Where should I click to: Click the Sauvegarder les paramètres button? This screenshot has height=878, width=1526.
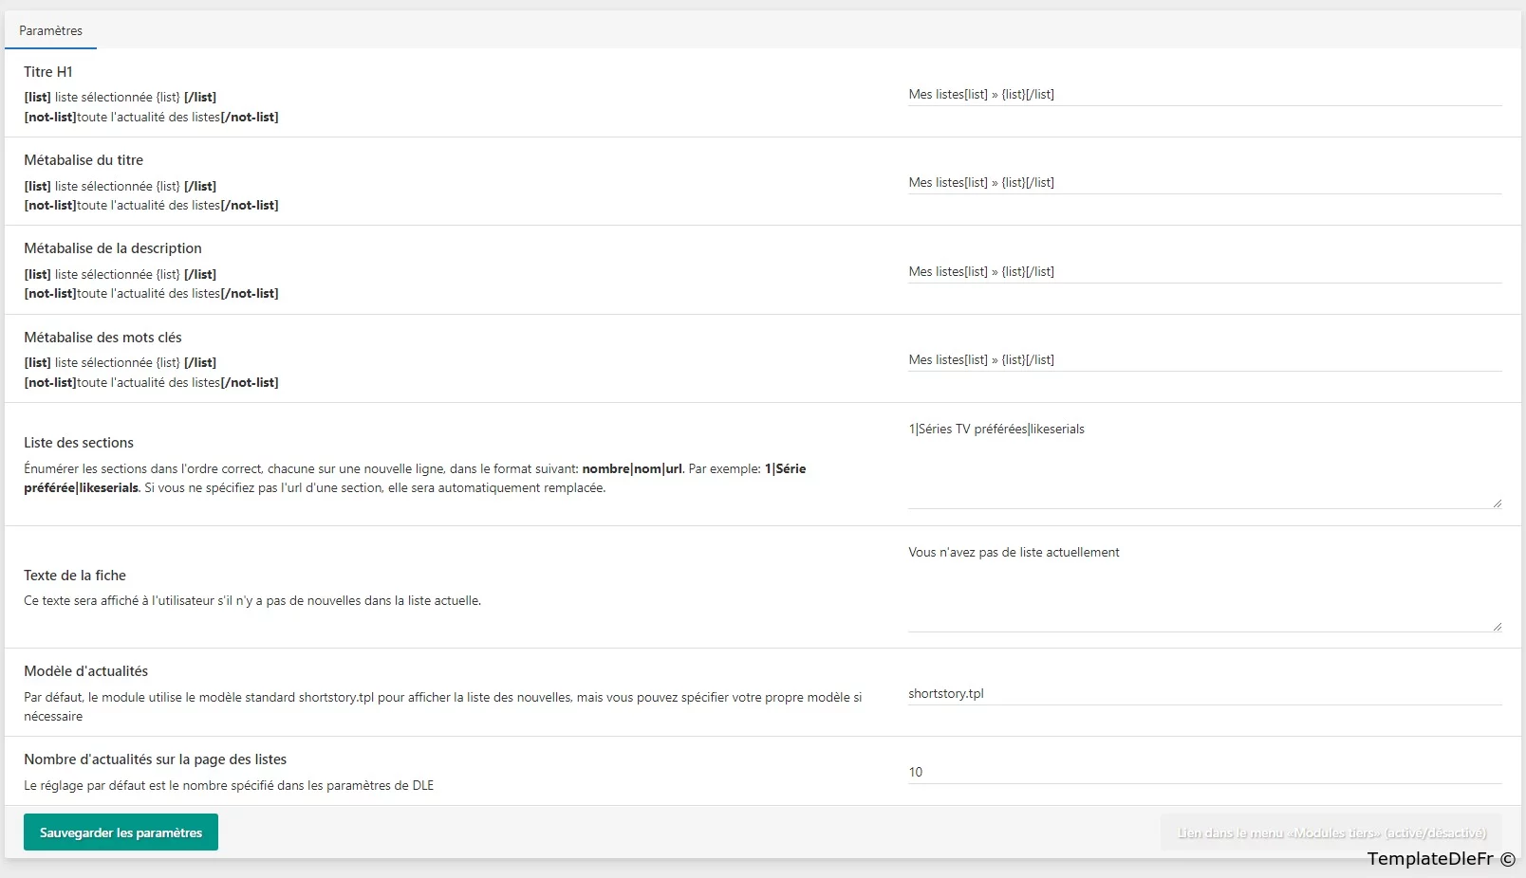(x=121, y=832)
